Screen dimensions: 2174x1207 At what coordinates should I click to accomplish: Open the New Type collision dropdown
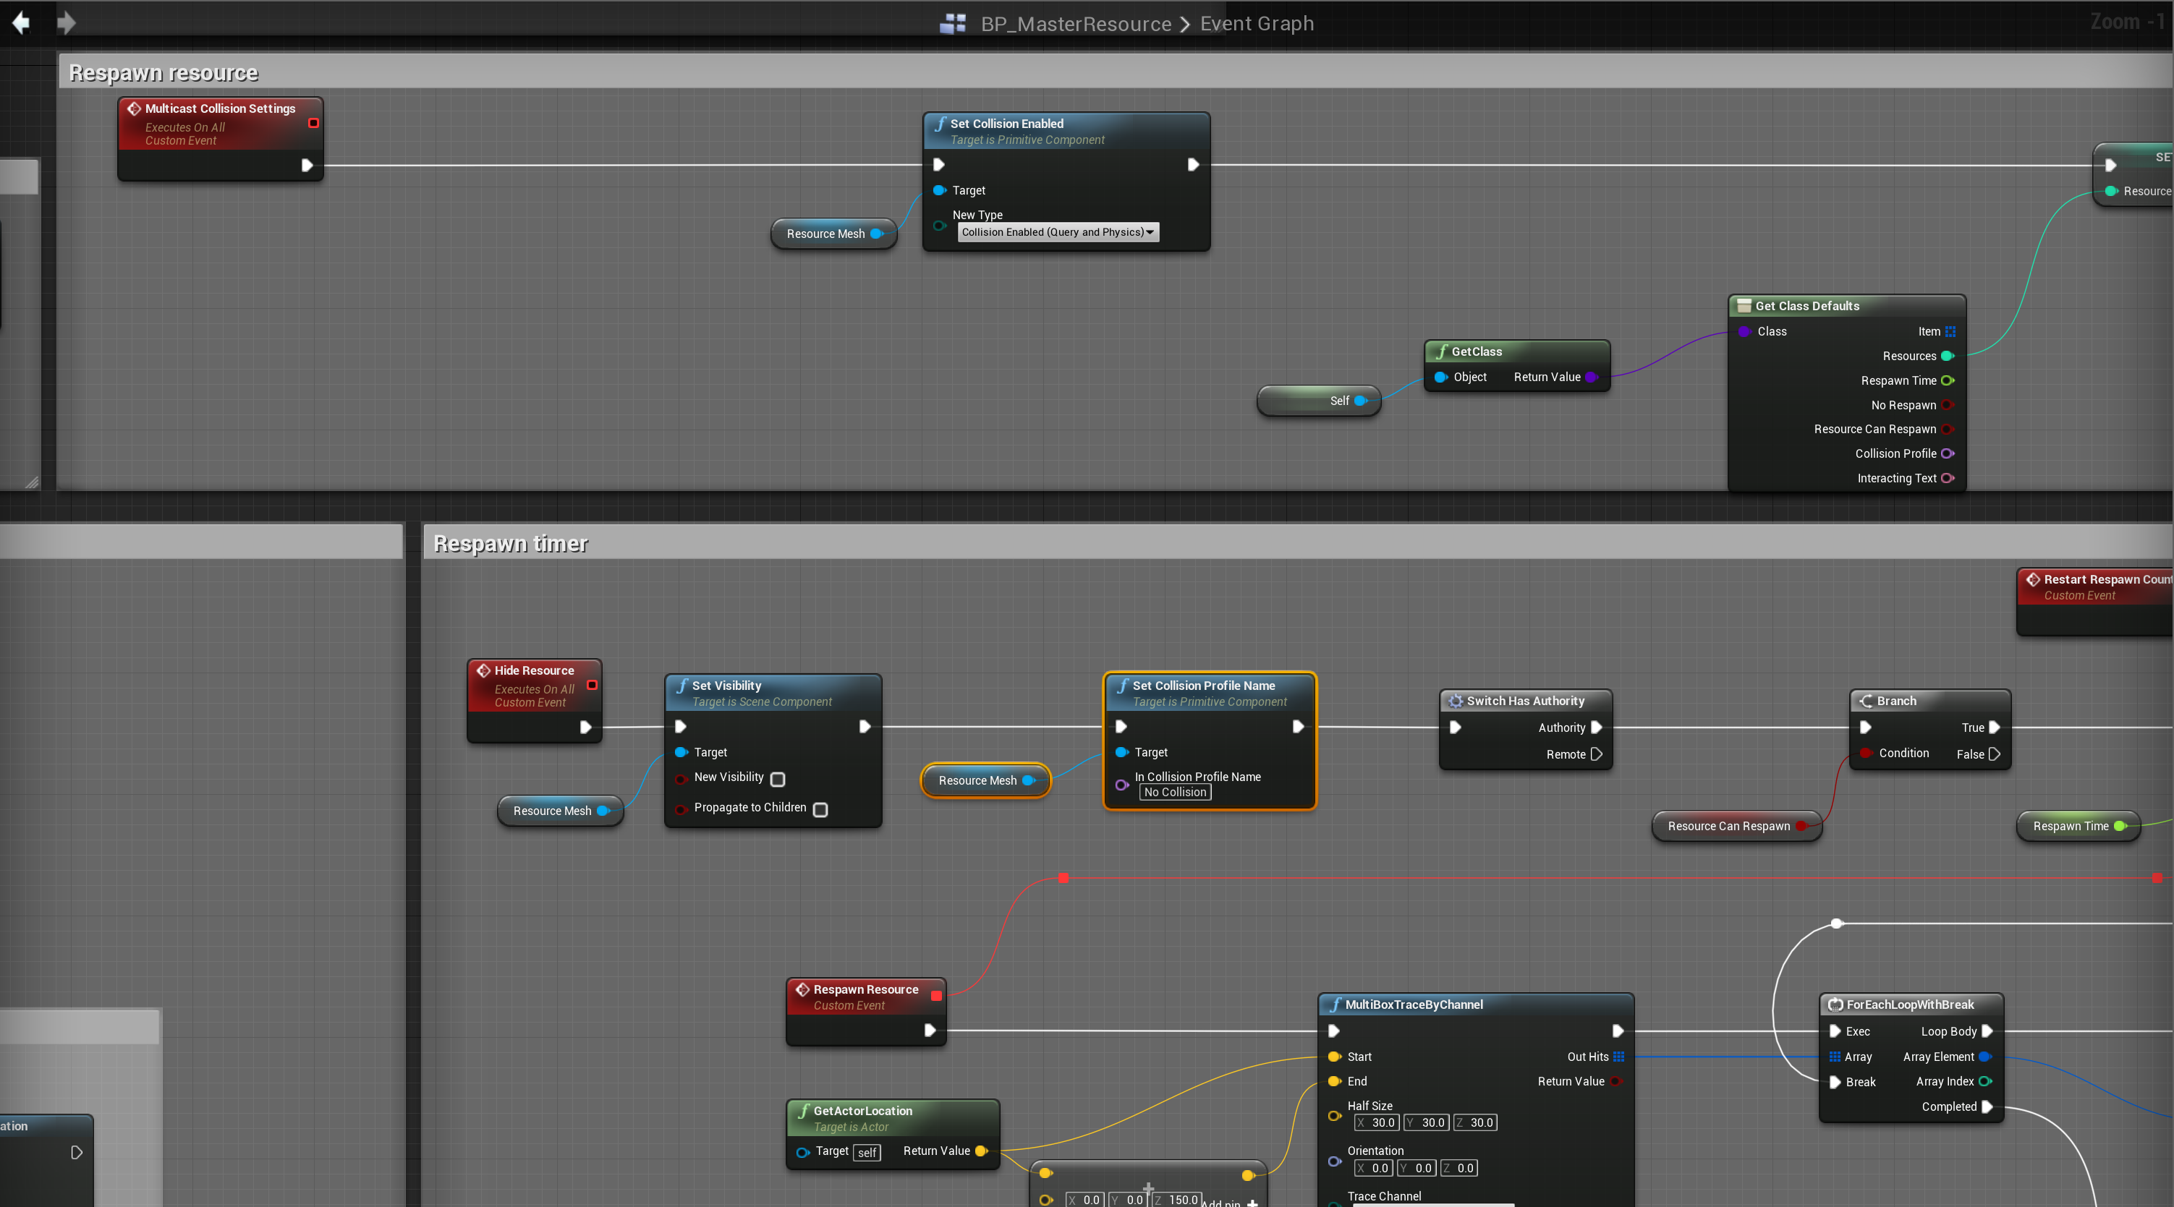pyautogui.click(x=1058, y=232)
